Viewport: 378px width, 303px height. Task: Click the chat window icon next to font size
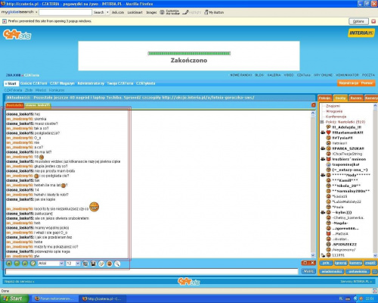(85, 264)
